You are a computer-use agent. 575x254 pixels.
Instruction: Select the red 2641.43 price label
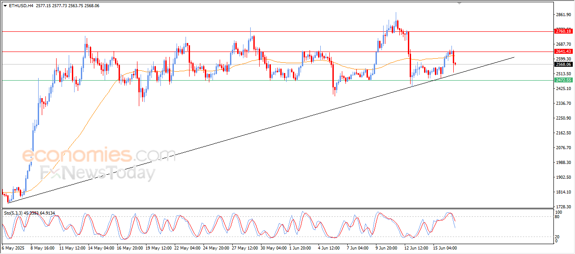click(563, 52)
